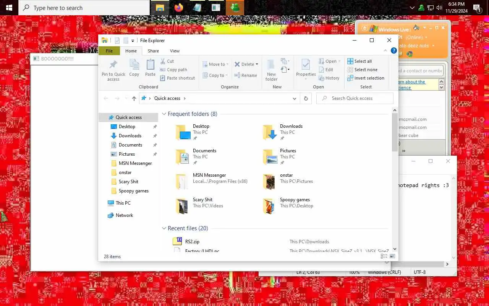Click green Messenger icon in taskbar
Image resolution: width=489 pixels, height=306 pixels.
click(x=235, y=8)
